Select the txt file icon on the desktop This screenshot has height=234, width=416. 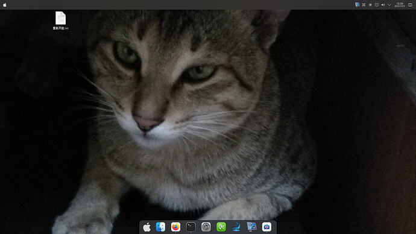pyautogui.click(x=60, y=18)
